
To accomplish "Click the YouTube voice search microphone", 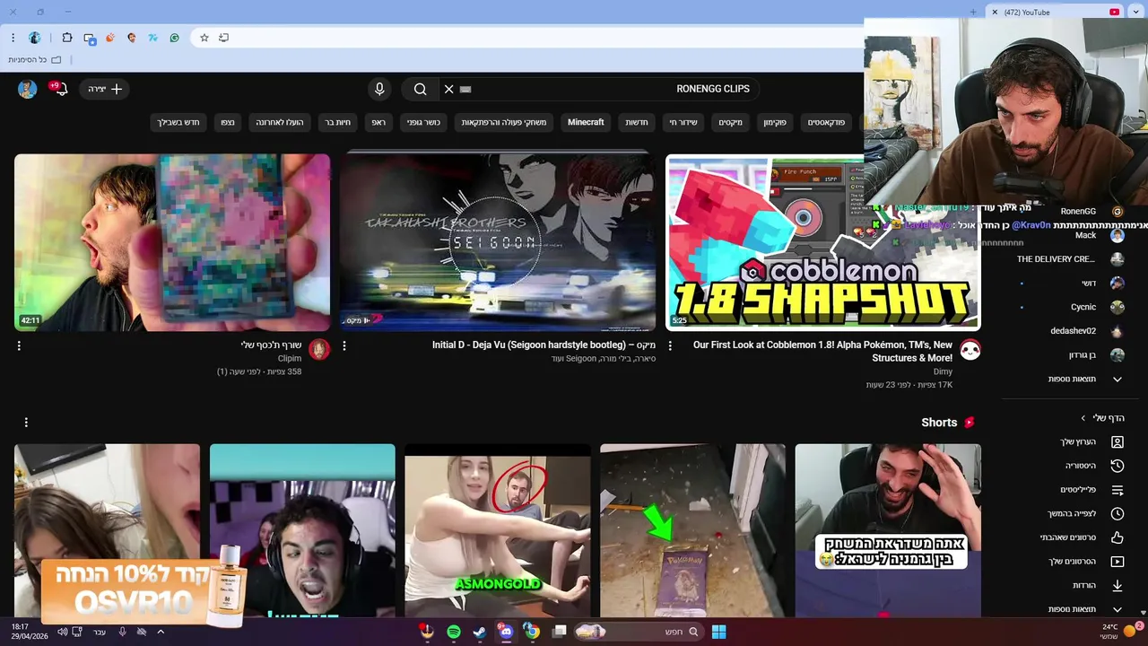I will pyautogui.click(x=379, y=89).
